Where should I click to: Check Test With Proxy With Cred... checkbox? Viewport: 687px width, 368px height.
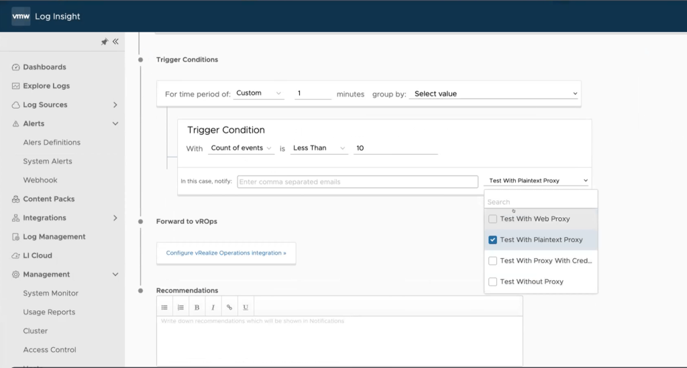pyautogui.click(x=492, y=261)
